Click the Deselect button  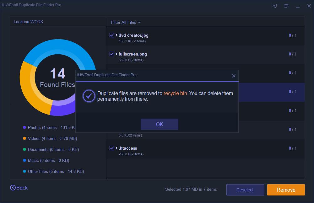click(245, 190)
